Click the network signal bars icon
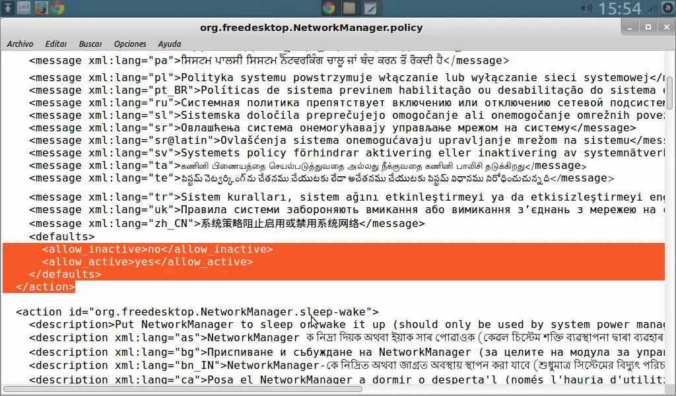Screen dimensions: 676x396 (x=652, y=8)
